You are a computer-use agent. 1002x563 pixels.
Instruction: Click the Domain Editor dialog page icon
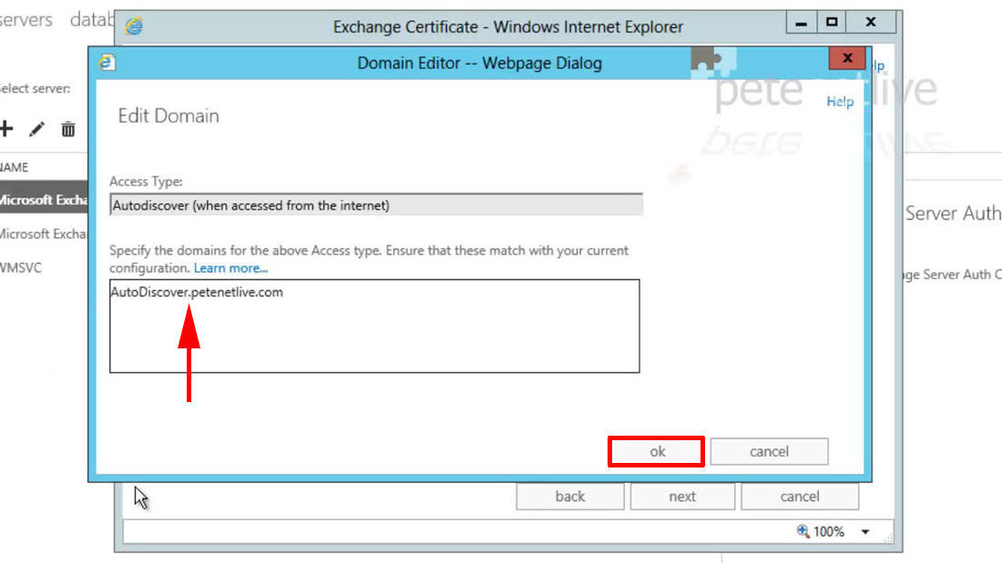point(107,62)
